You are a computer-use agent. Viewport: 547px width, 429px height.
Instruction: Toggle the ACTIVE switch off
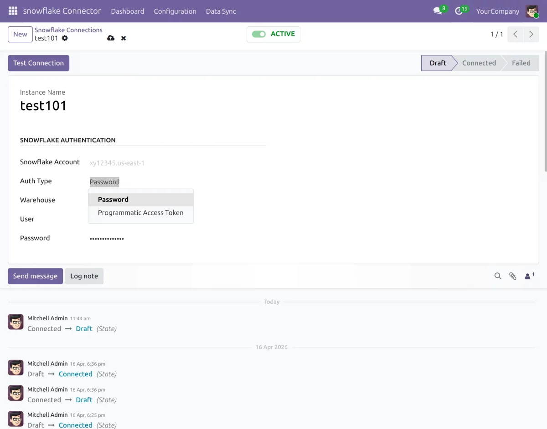[259, 34]
